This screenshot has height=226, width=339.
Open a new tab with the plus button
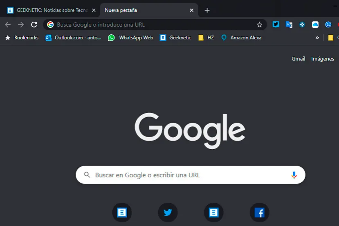[x=207, y=10]
